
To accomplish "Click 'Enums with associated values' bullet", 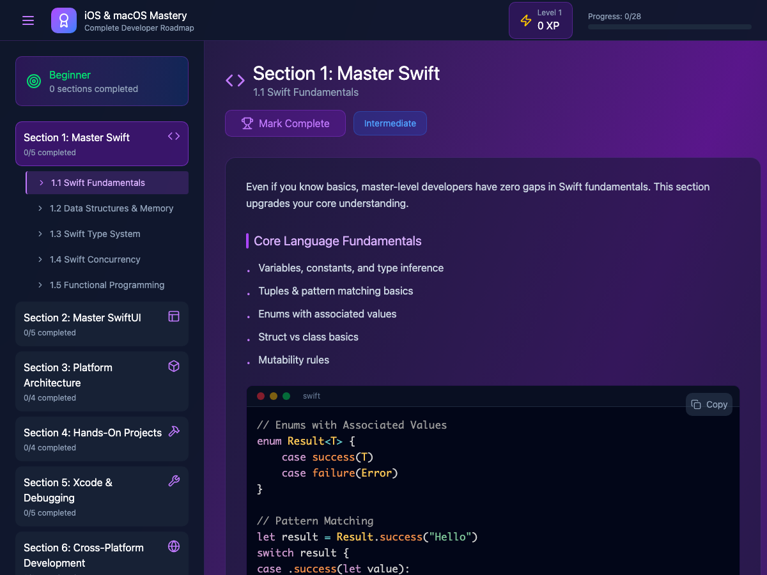I will tap(327, 314).
